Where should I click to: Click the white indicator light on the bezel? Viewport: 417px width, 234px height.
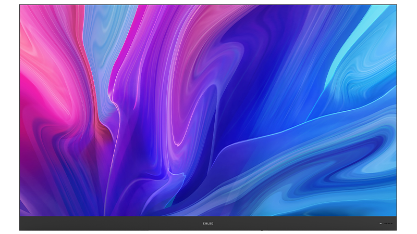point(381,224)
